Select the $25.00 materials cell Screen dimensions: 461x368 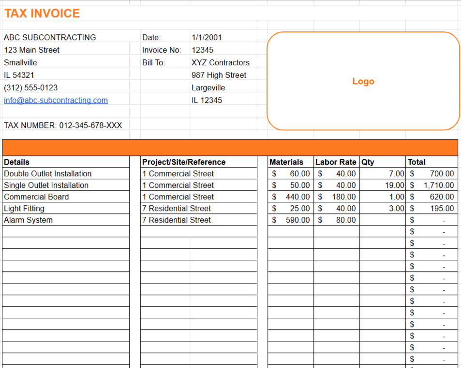click(291, 208)
